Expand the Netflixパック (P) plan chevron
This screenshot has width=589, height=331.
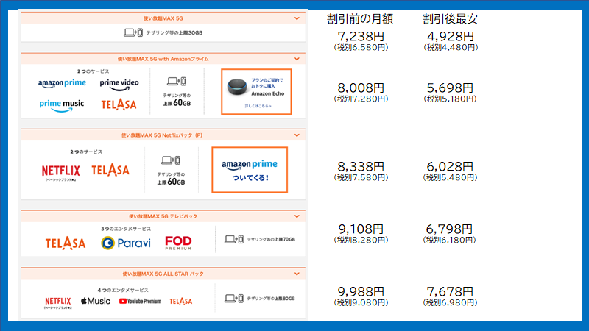pos(297,135)
